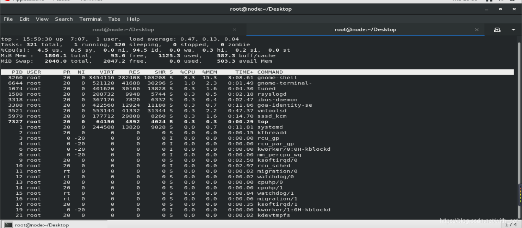522x228 pixels.
Task: Click the workspace switcher 1 / 4
Action: [x=511, y=225]
